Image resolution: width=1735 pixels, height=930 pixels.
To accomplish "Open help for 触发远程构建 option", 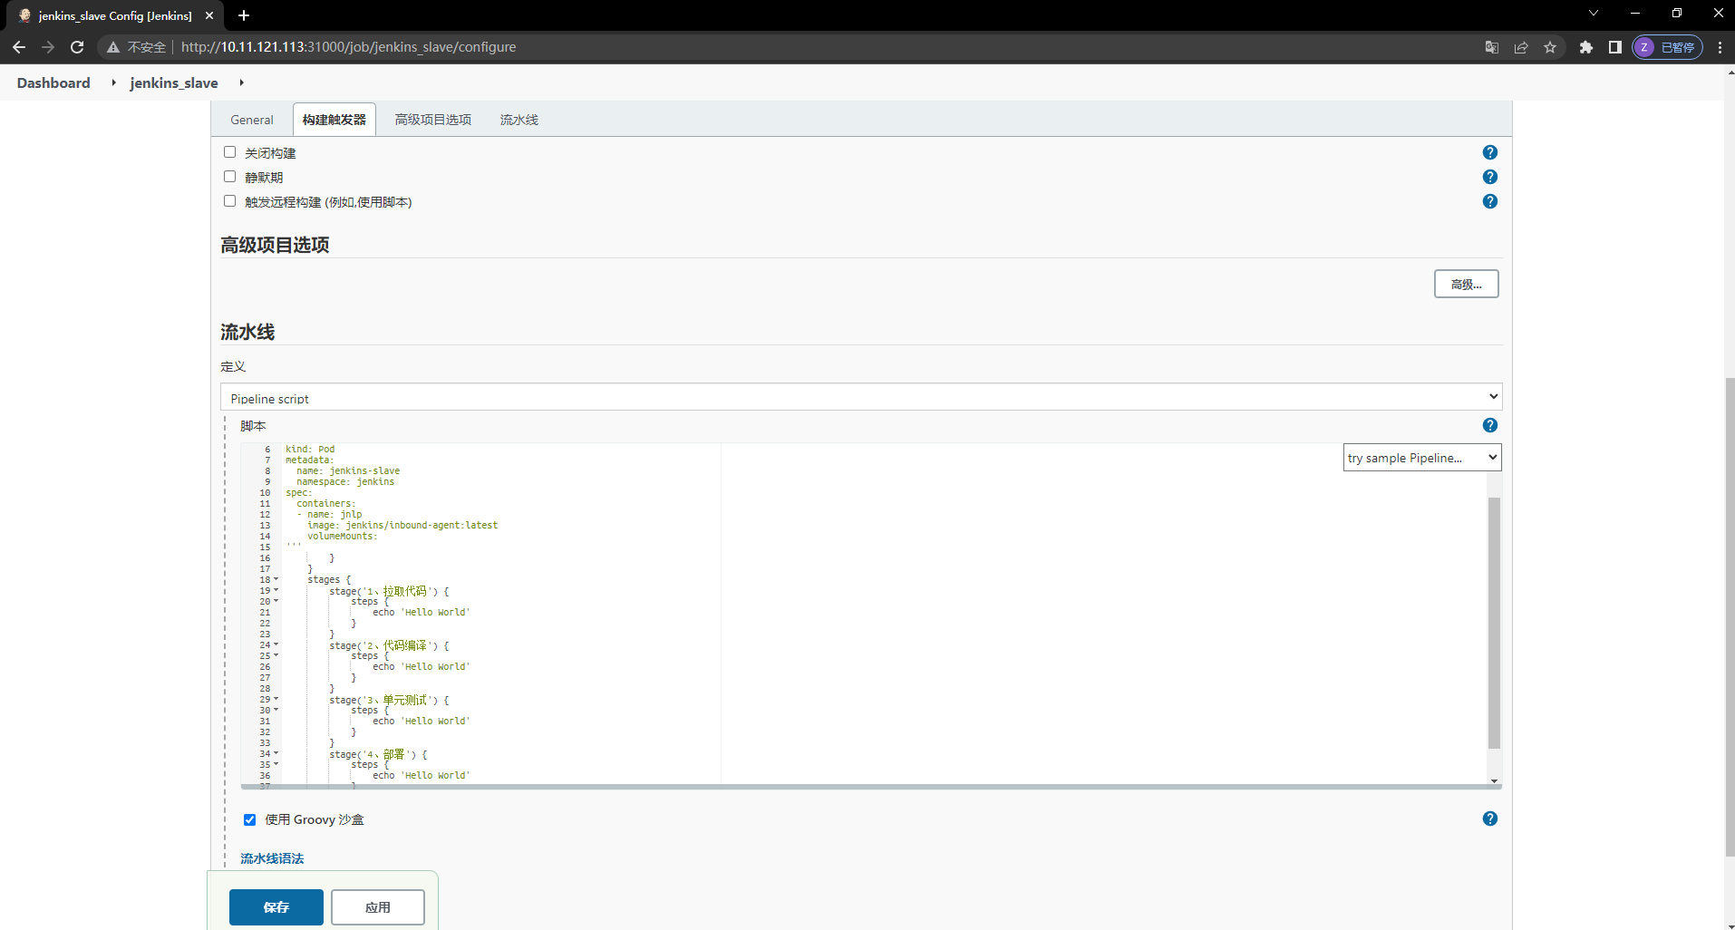I will click(x=1489, y=201).
